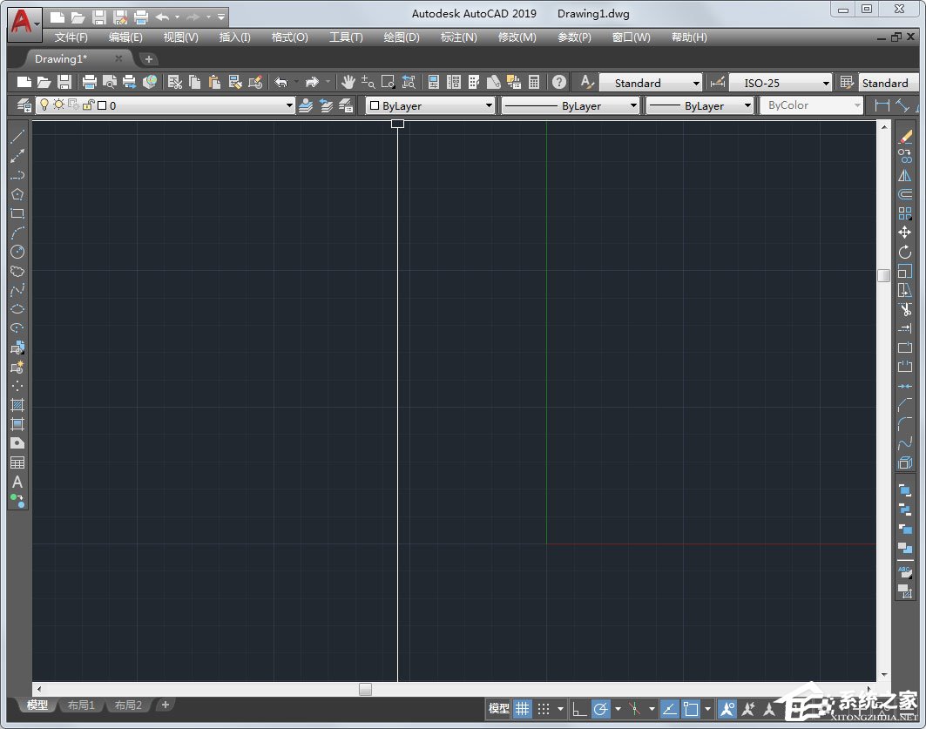Open the ISO-25 dimension style dropdown
Viewport: 926px width, 729px height.
tap(823, 83)
